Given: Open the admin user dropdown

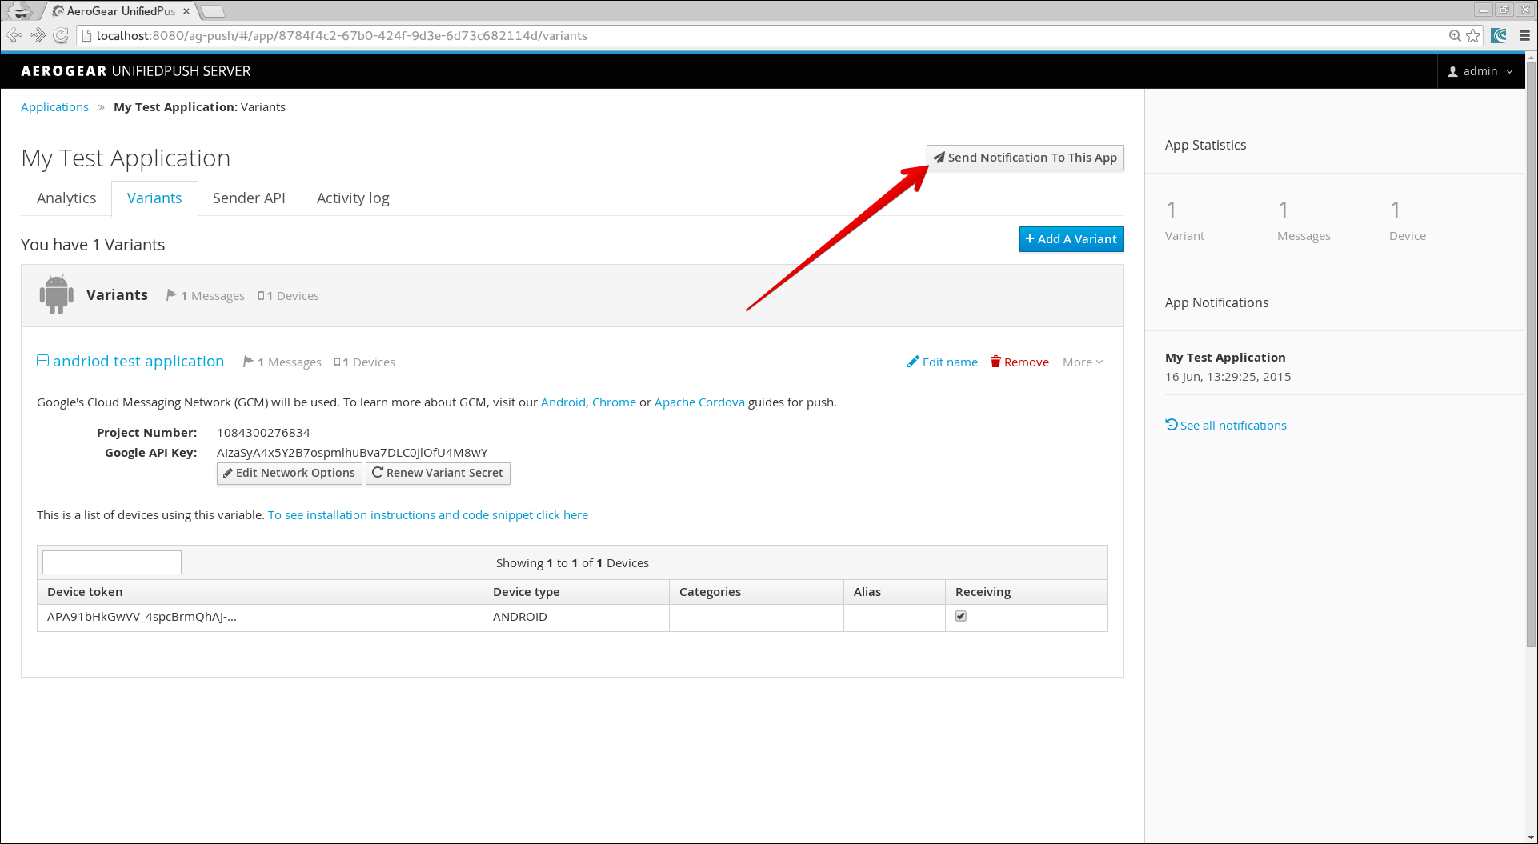Looking at the screenshot, I should 1480,71.
